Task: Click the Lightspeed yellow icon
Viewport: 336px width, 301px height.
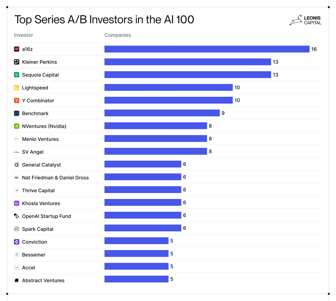Action: pos(17,88)
